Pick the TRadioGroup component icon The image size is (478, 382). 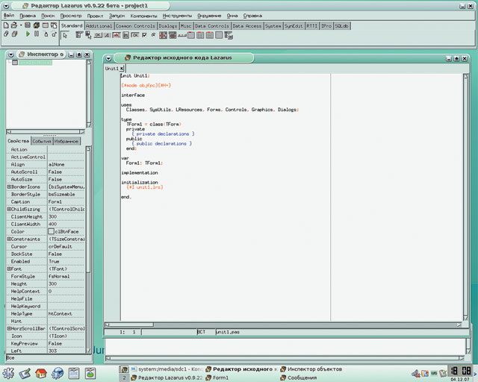[200, 35]
